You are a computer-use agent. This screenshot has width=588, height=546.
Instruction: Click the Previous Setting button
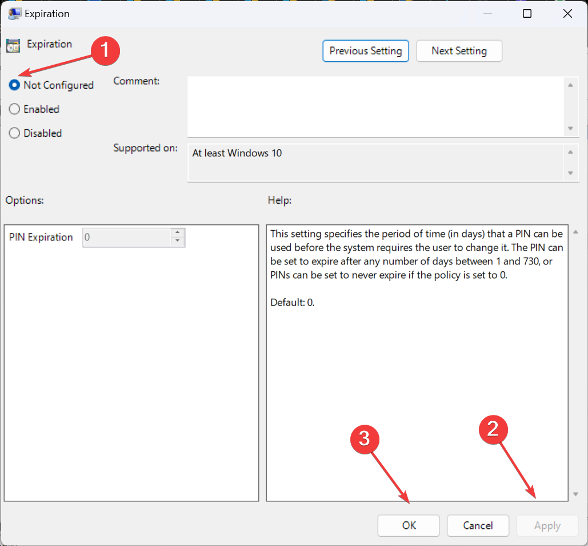click(x=366, y=51)
